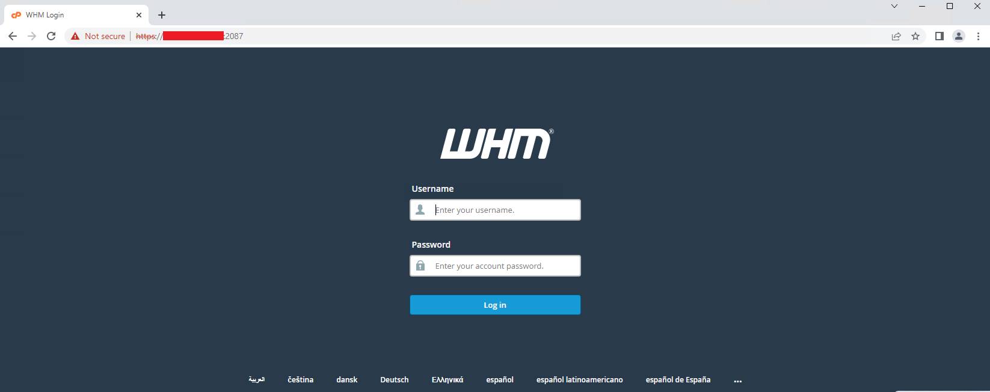Minimize the browser window
Screen dimensions: 990x392
tap(922, 6)
